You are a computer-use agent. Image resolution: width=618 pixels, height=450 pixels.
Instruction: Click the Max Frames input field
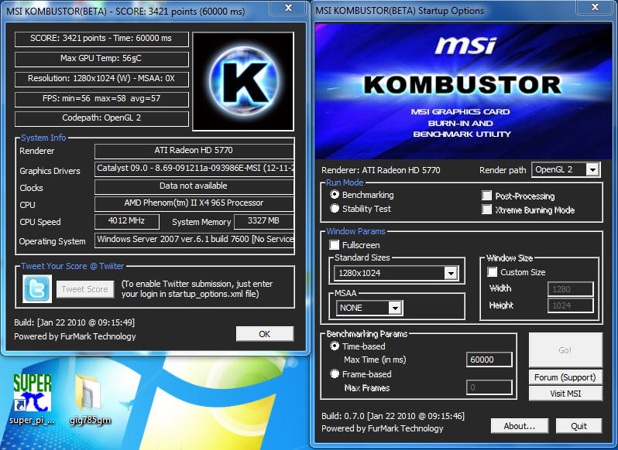[x=489, y=387]
